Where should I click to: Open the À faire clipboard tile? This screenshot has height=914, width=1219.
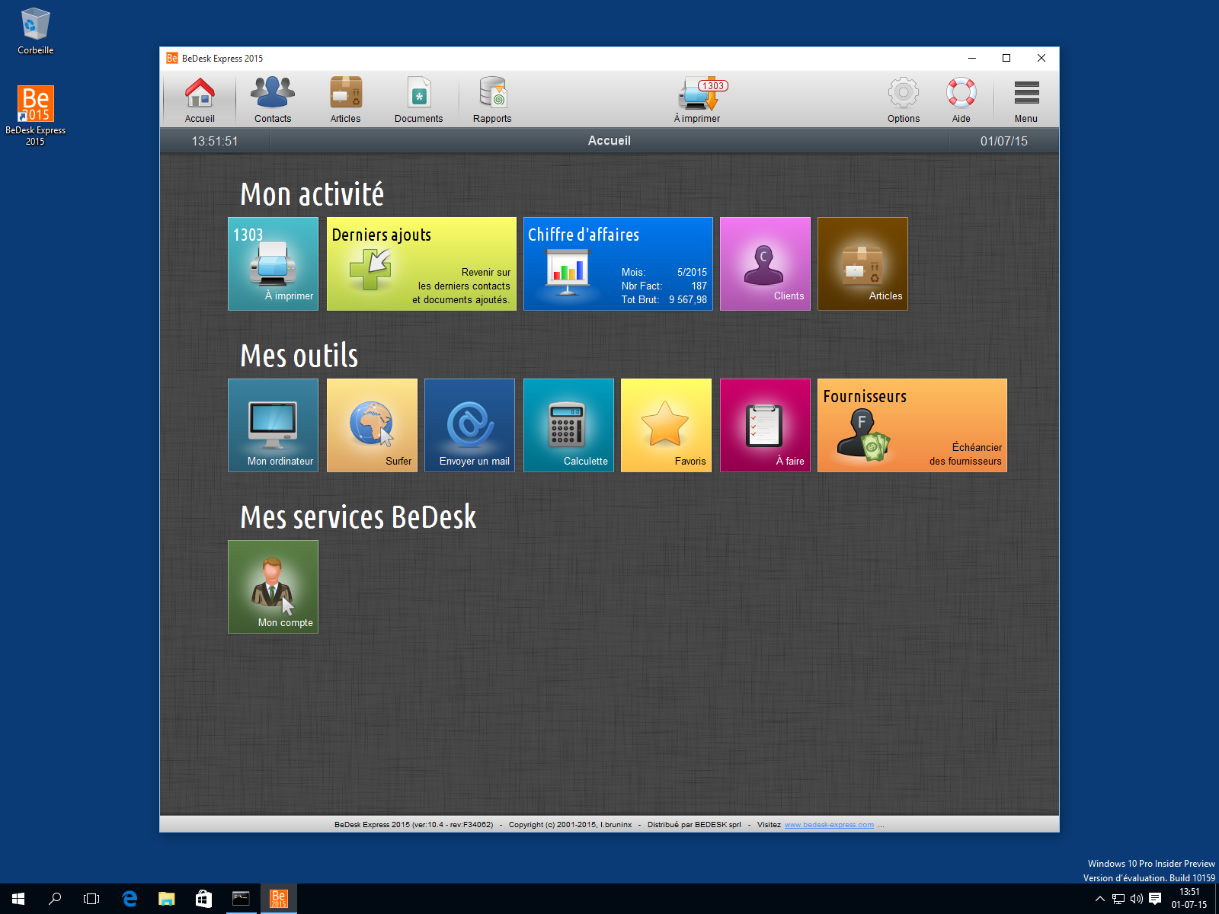[x=765, y=425]
